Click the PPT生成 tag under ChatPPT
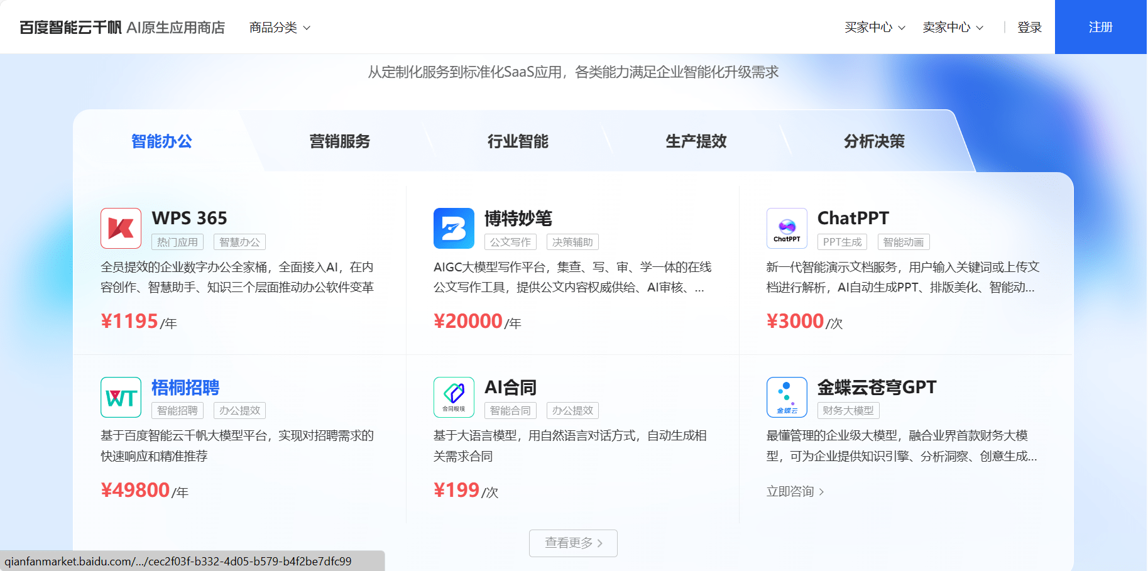Image resolution: width=1148 pixels, height=571 pixels. coord(842,242)
